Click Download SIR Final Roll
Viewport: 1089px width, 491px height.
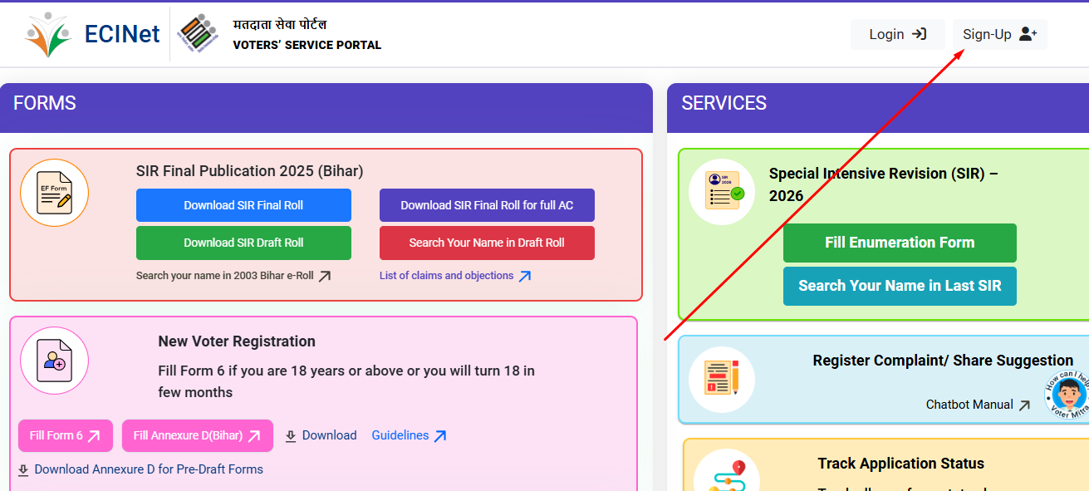(243, 205)
